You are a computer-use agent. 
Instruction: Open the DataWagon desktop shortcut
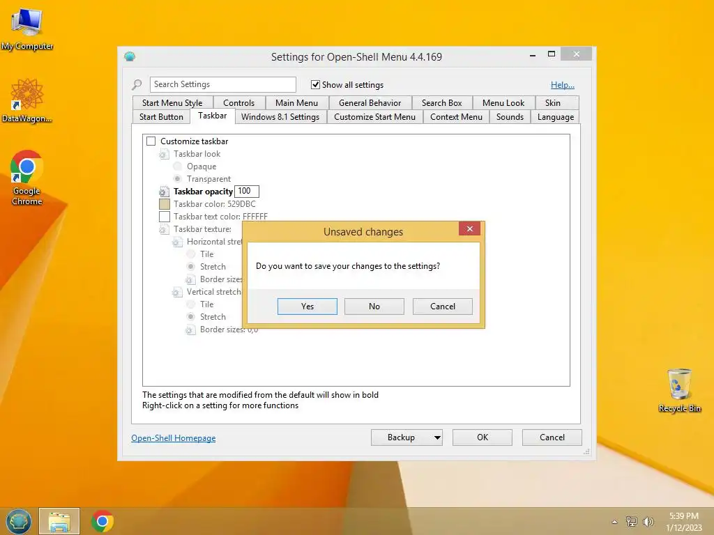click(x=27, y=100)
